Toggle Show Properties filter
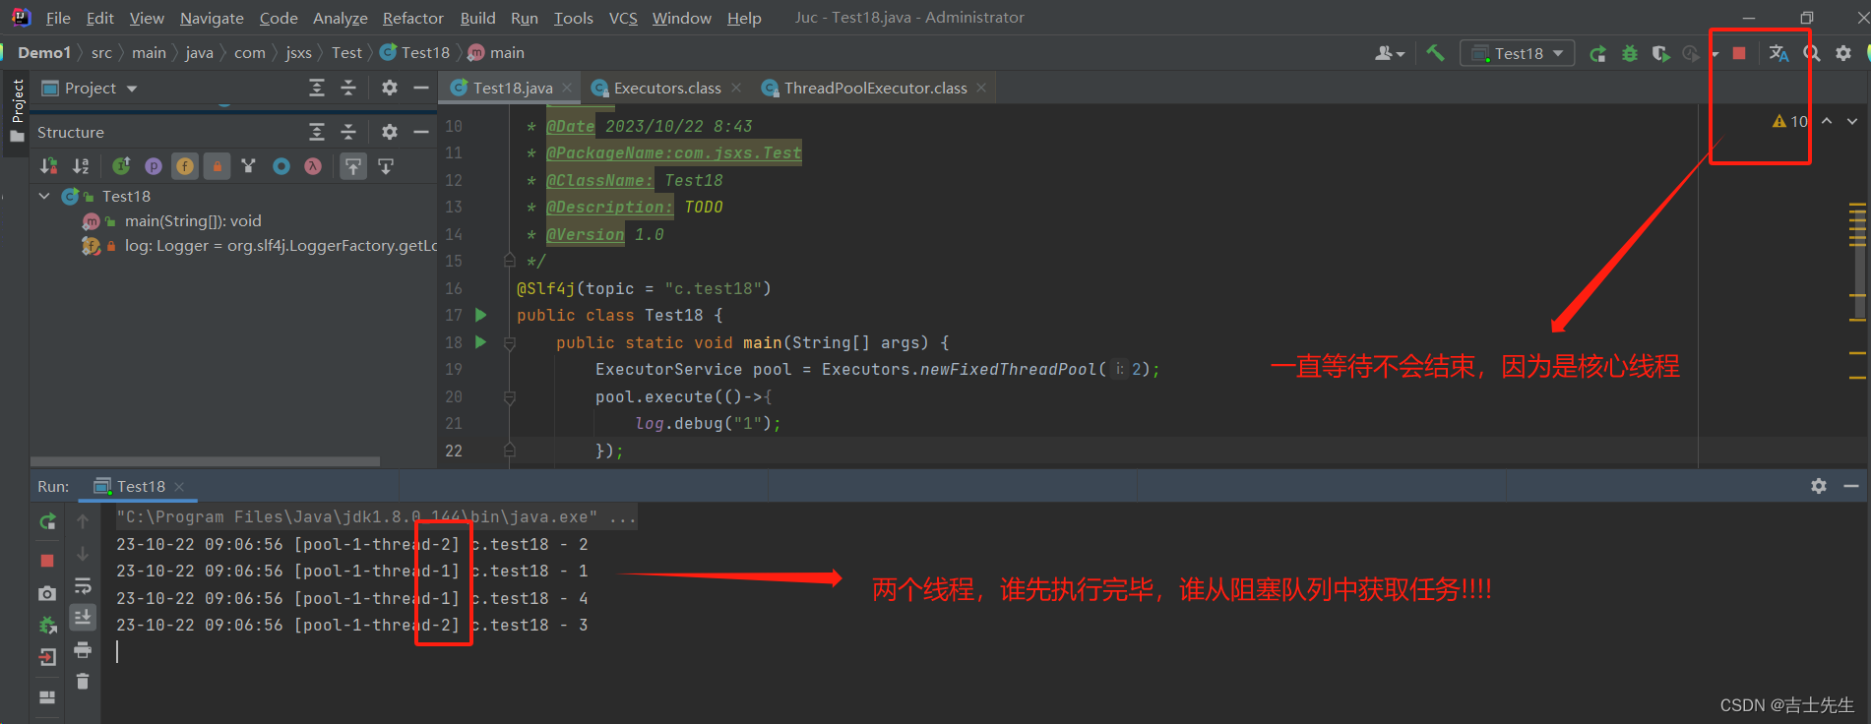Screen dimensions: 1871x724 tap(153, 166)
